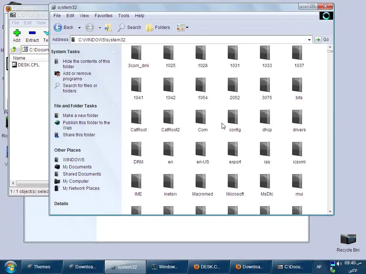Click Search for files or folders link
This screenshot has width=366, height=274.
point(80,88)
